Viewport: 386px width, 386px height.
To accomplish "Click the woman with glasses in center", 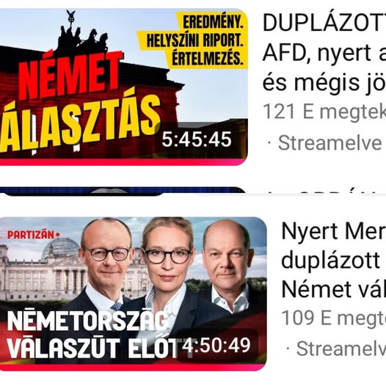I will click(168, 271).
